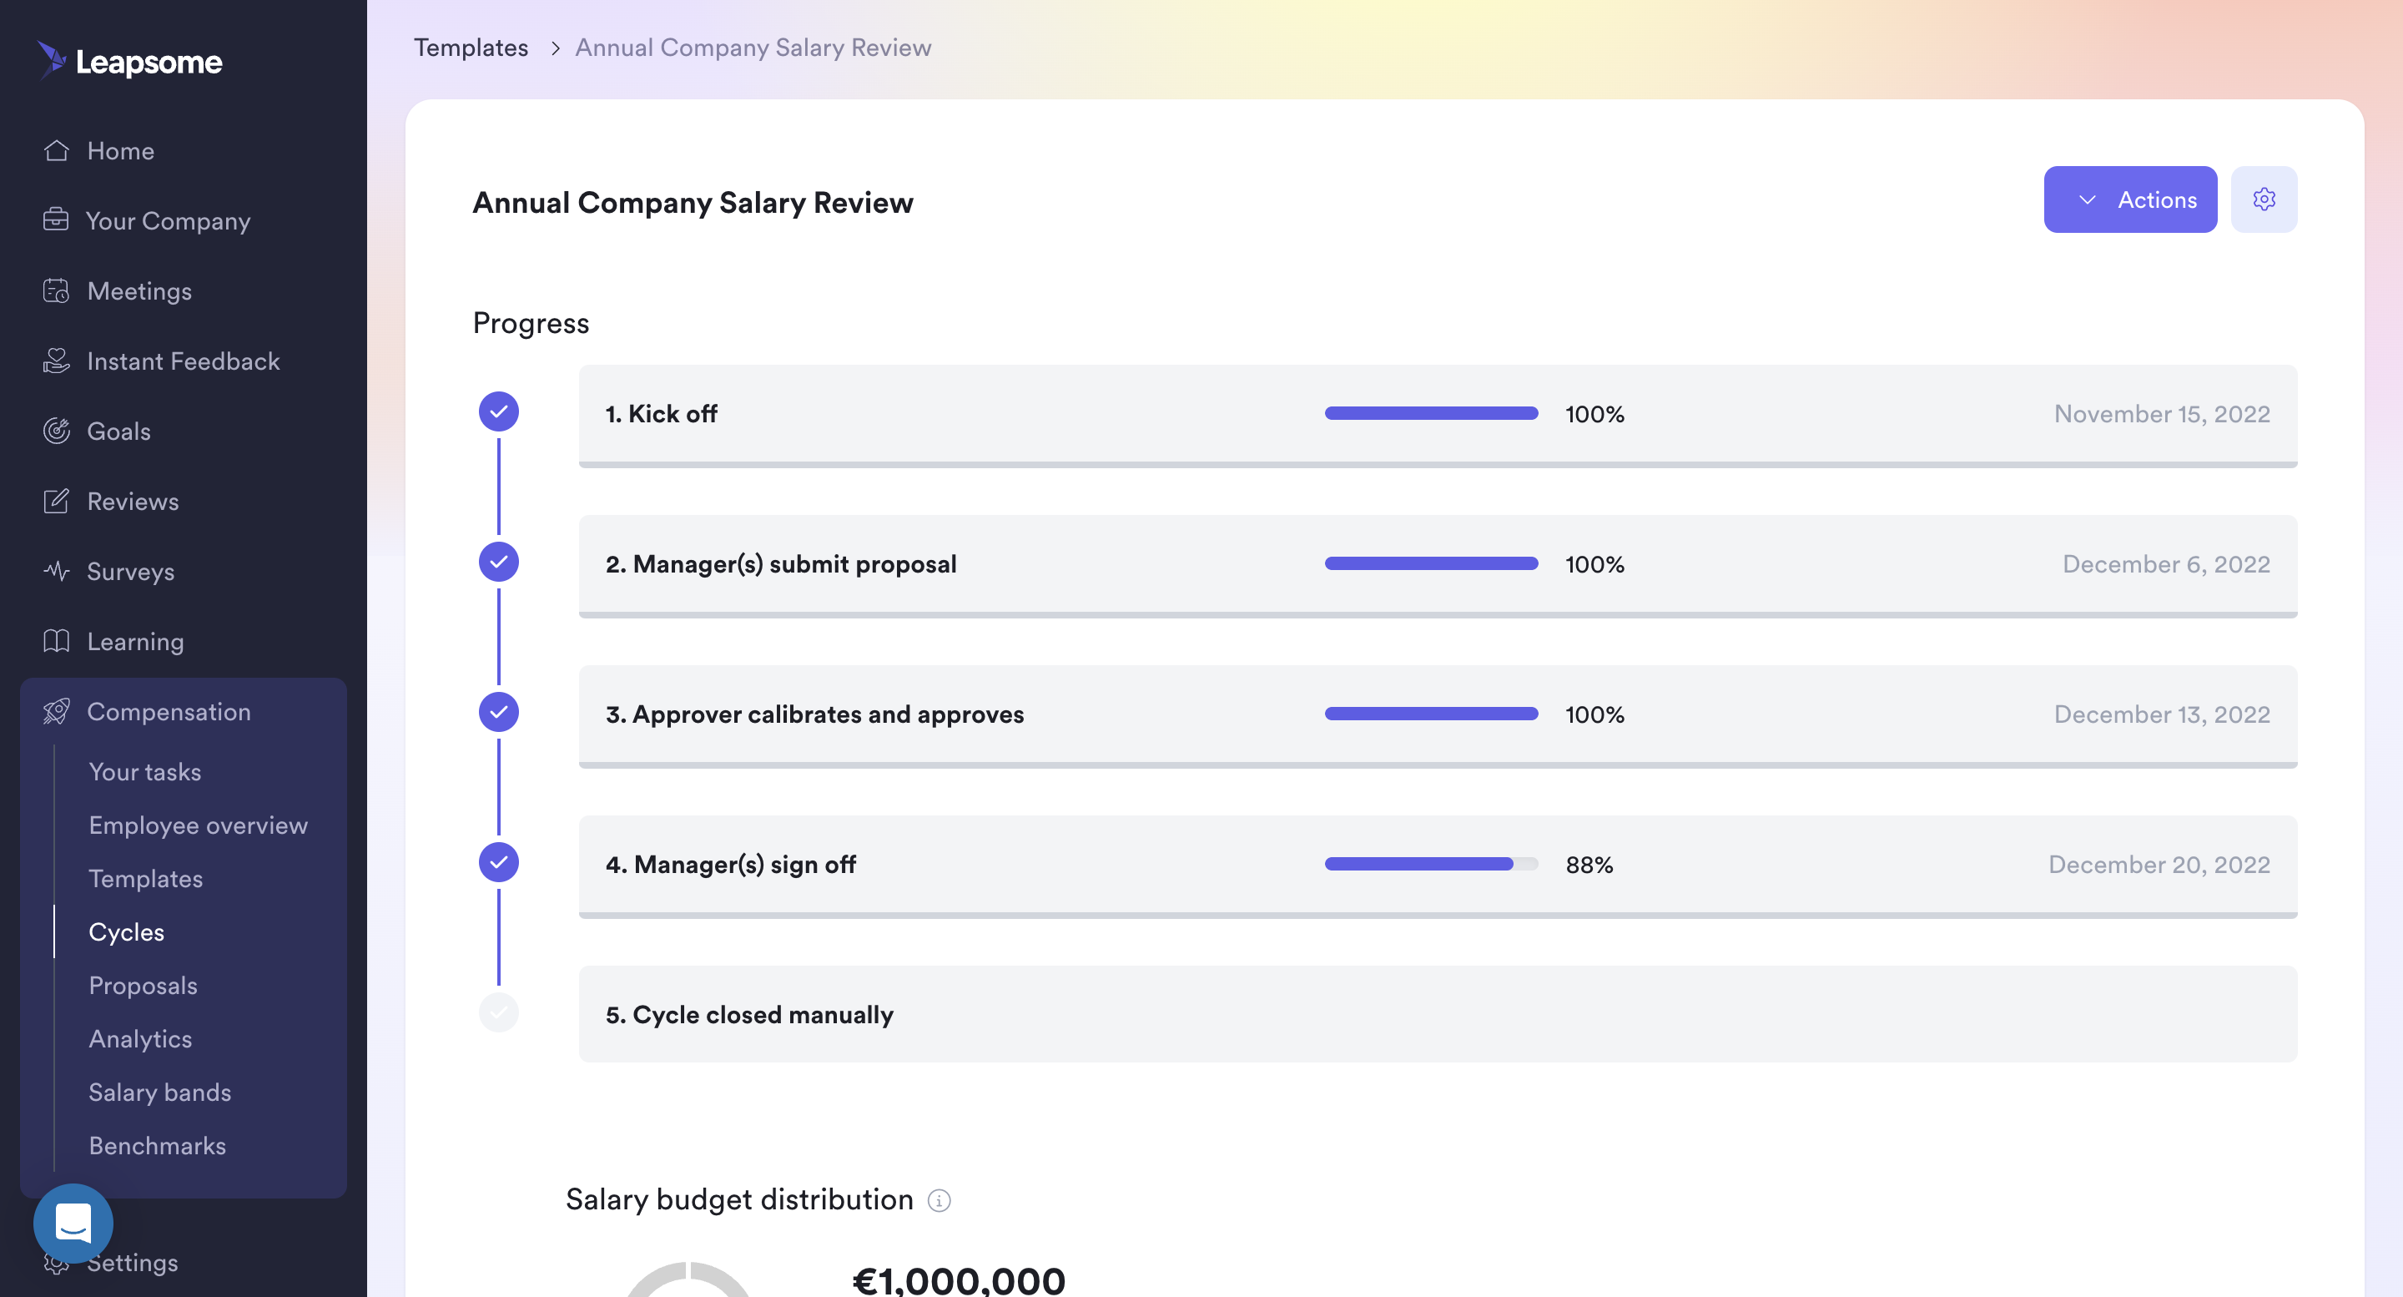2403x1297 pixels.
Task: Click the Kick off completed checkmark
Action: click(x=499, y=411)
